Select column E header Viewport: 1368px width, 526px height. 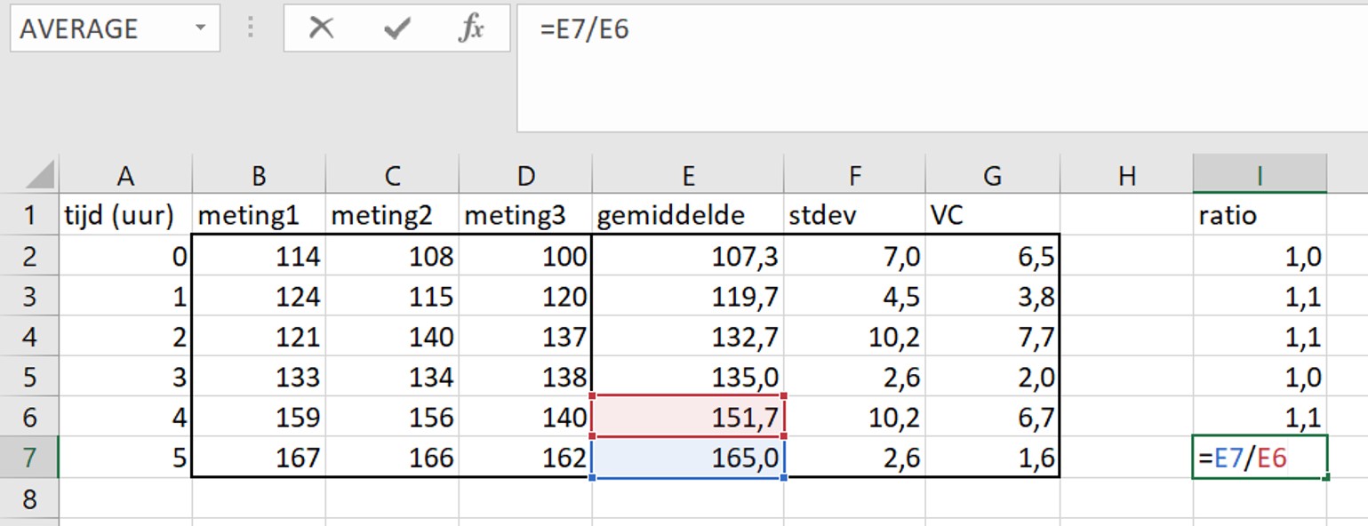pyautogui.click(x=687, y=175)
